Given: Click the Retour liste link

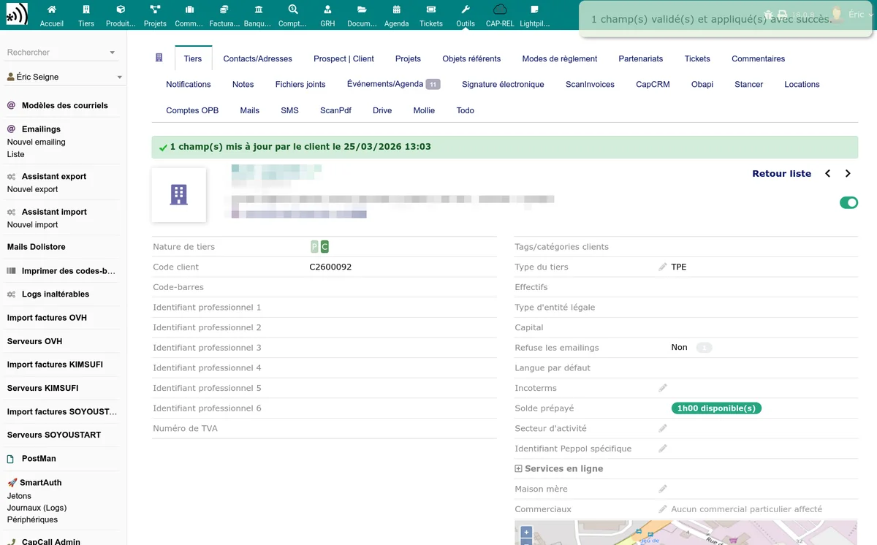Looking at the screenshot, I should tap(781, 174).
